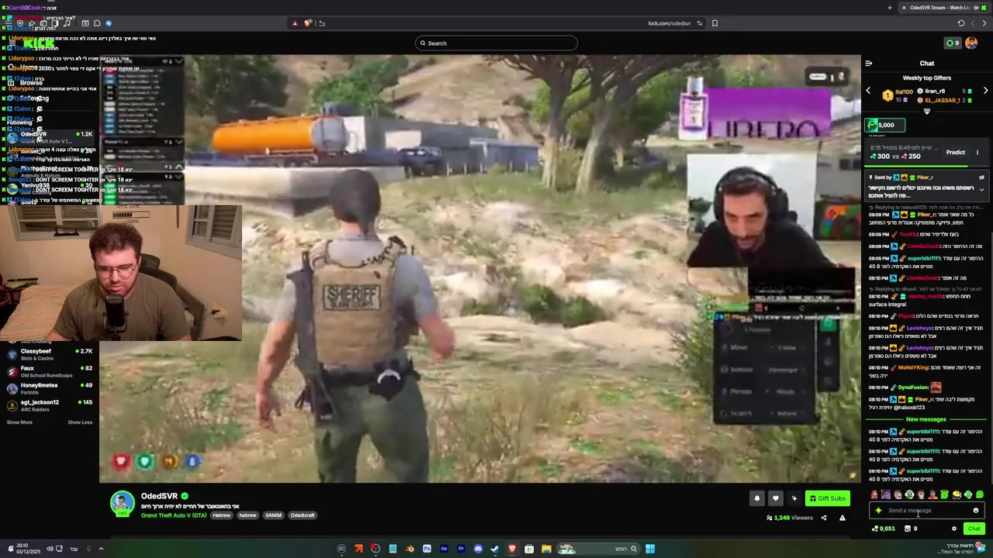993x558 pixels.
Task: Open Steam from the taskbar
Action: point(495,549)
